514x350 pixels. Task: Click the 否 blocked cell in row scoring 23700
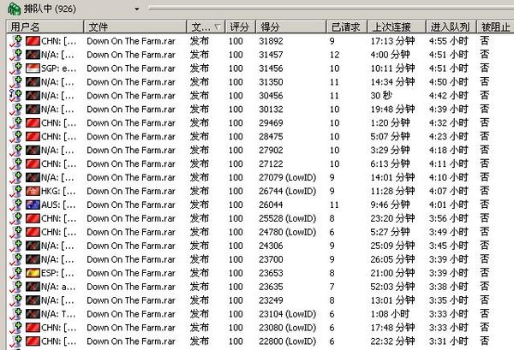(485, 259)
